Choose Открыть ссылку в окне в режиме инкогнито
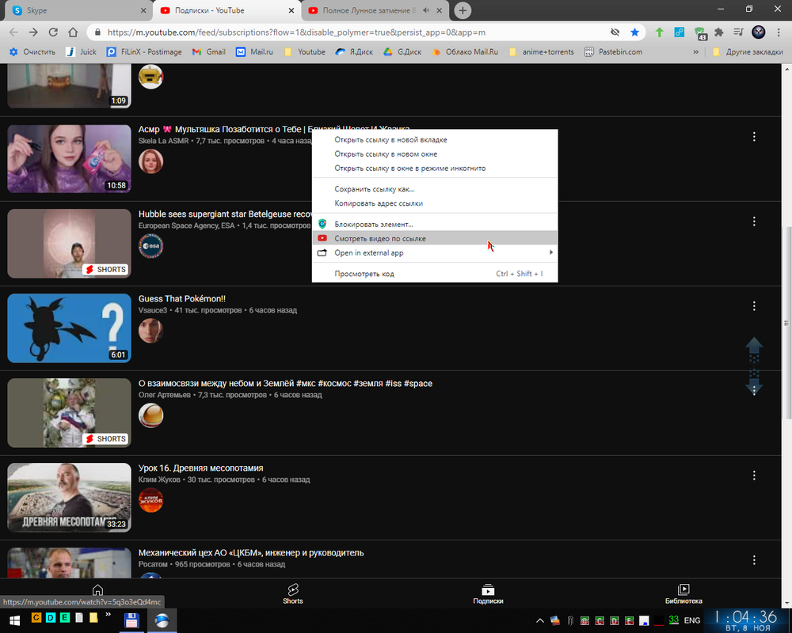792x633 pixels. pyautogui.click(x=435, y=168)
